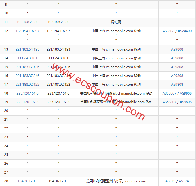Click the AS58807 link in hop 18
This screenshot has height=186, width=196.
[169, 93]
